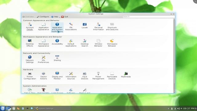197x111 pixels.
Task: Open Network Settings module
Action: 30,60
